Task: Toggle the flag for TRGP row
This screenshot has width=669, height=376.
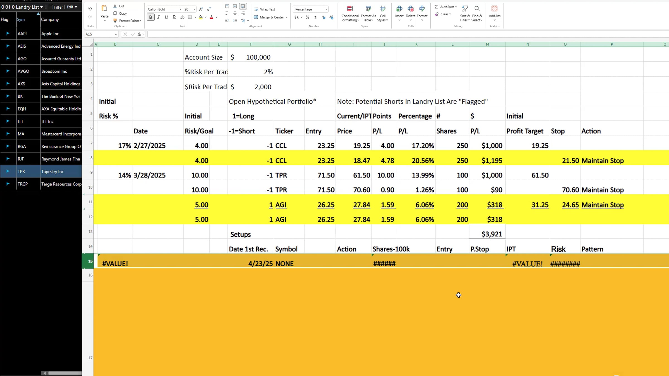Action: (8, 184)
